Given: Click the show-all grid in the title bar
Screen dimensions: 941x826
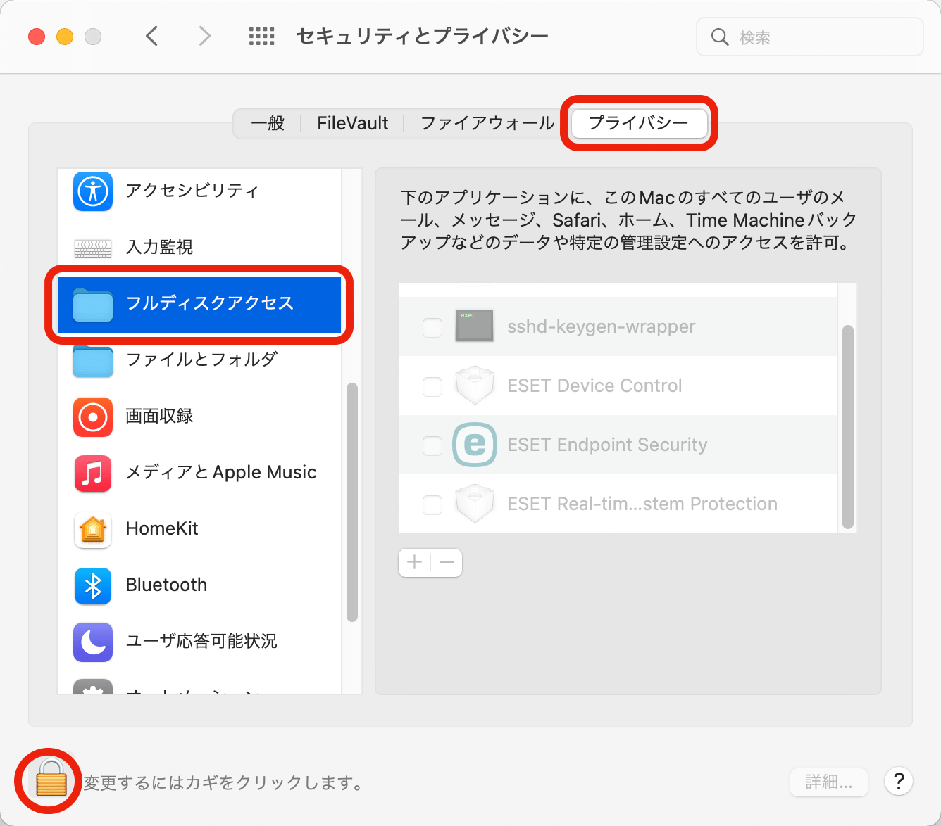Looking at the screenshot, I should click(261, 36).
